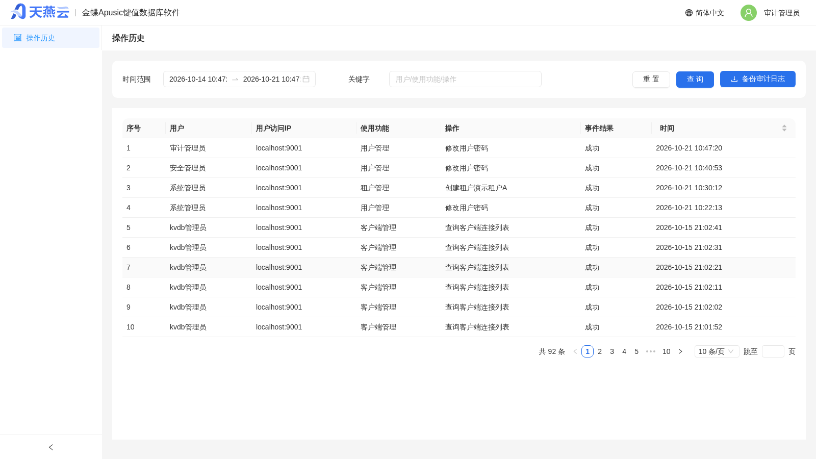
Task: Go to page 2
Action: (600, 351)
